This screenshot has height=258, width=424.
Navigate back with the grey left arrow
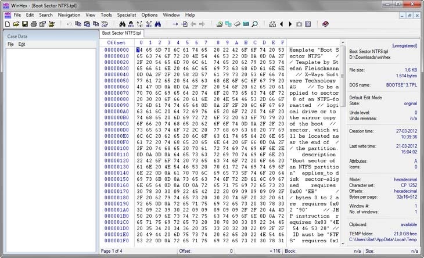(x=193, y=24)
